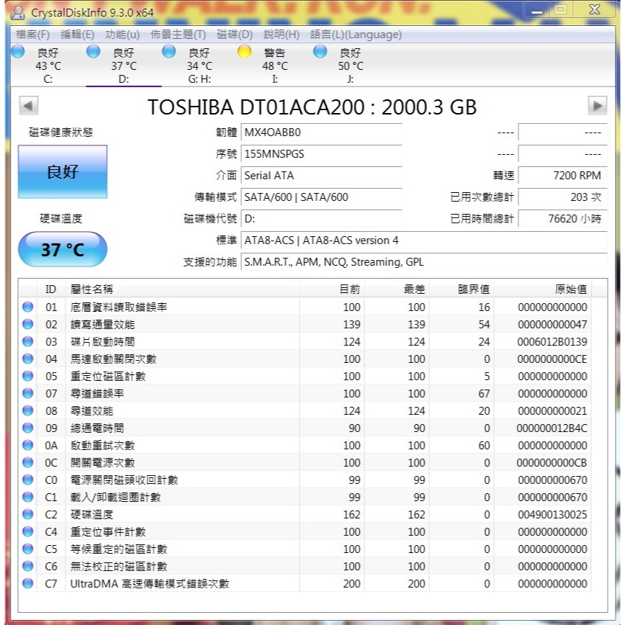Image resolution: width=625 pixels, height=625 pixels.
Task: Click status dot for attribute C7
Action: [28, 583]
